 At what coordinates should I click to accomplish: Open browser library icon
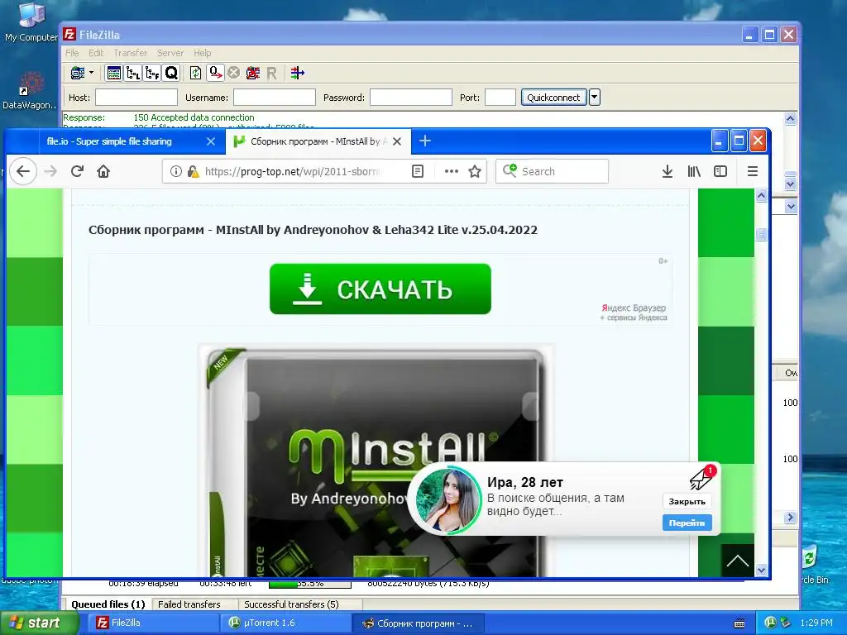tap(694, 171)
